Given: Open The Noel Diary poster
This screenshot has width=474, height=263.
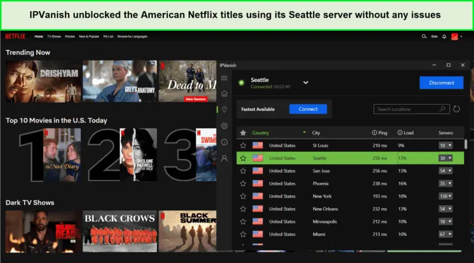Looking at the screenshot, I should [62, 155].
